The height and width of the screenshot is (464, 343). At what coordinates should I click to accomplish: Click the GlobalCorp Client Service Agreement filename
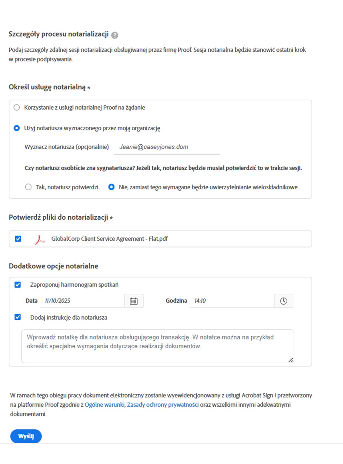point(109,239)
